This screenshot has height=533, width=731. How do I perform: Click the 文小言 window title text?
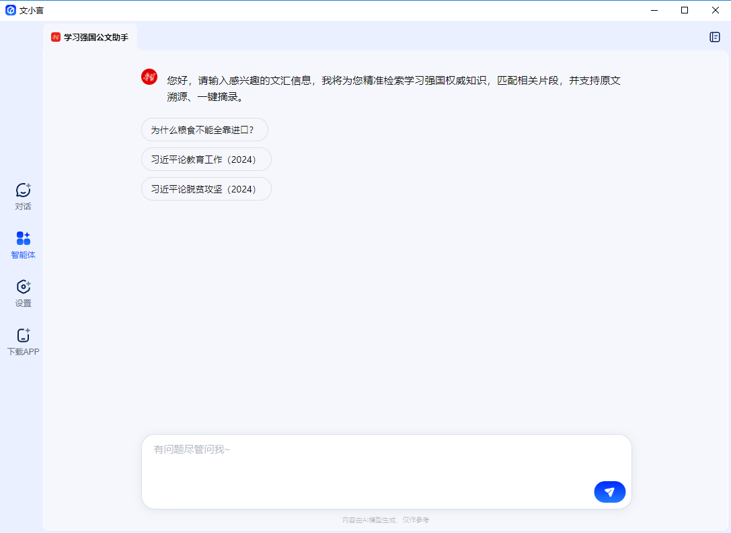coord(32,10)
